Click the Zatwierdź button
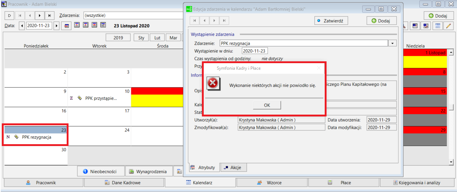The image size is (457, 192). (x=331, y=20)
